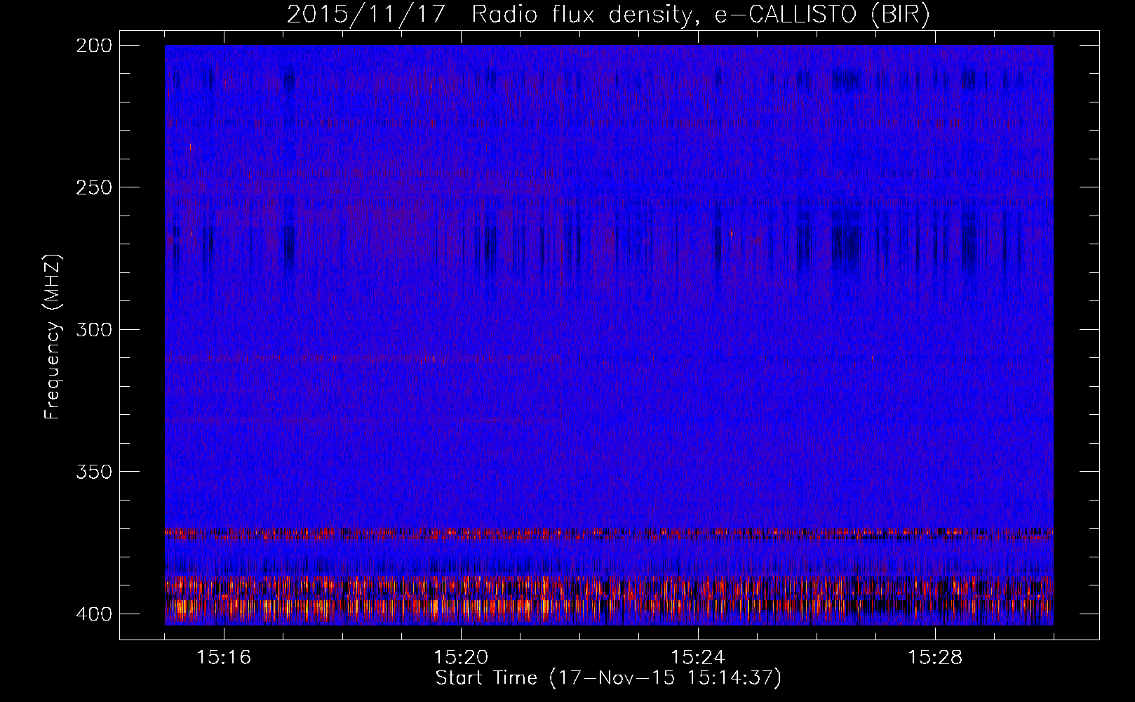Click the 300 frequency tick label
The width and height of the screenshot is (1135, 702).
[x=93, y=330]
